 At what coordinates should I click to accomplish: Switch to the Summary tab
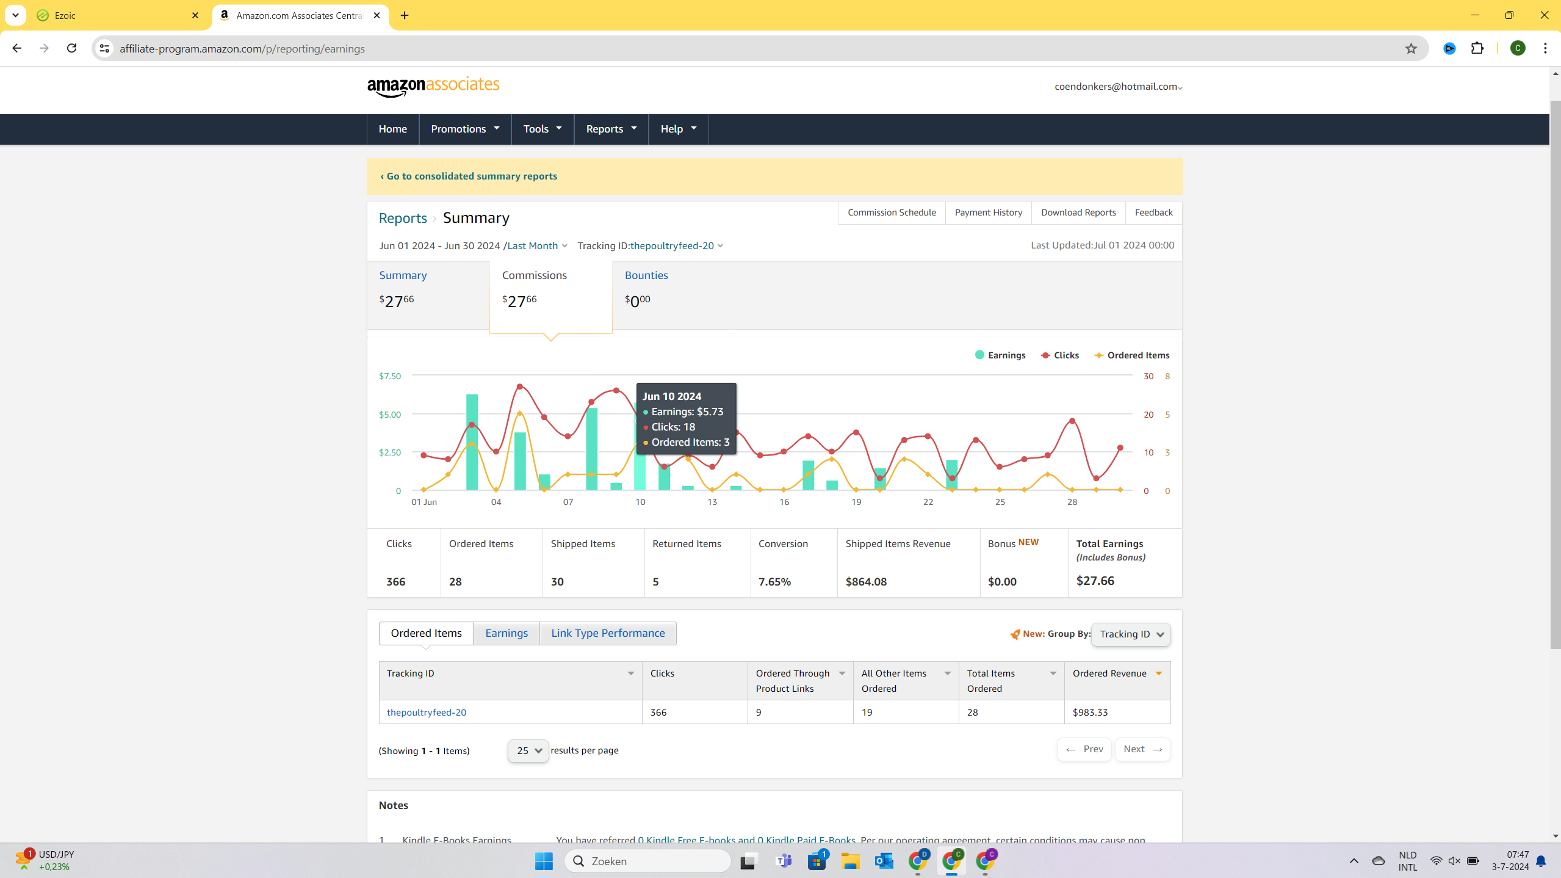(x=428, y=295)
